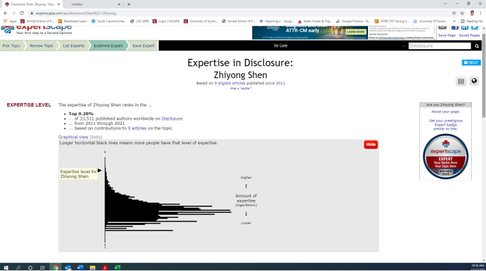
Task: Expand the bookmarks overflow chevron
Action: (x=454, y=21)
